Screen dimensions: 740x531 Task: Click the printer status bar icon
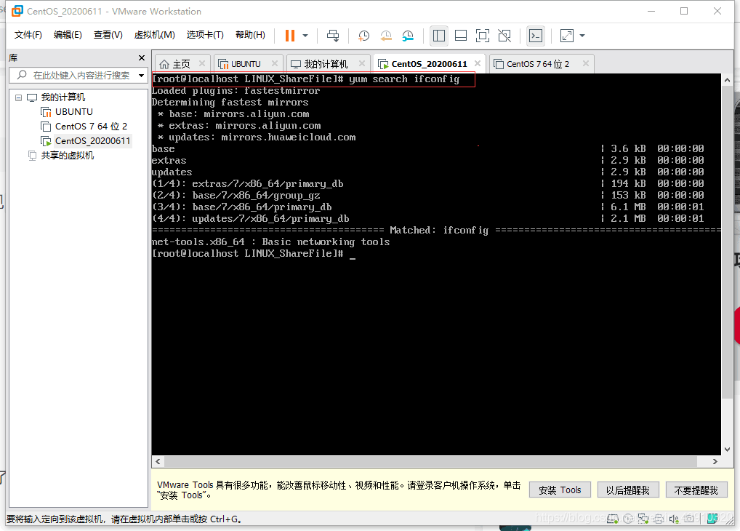pos(659,519)
